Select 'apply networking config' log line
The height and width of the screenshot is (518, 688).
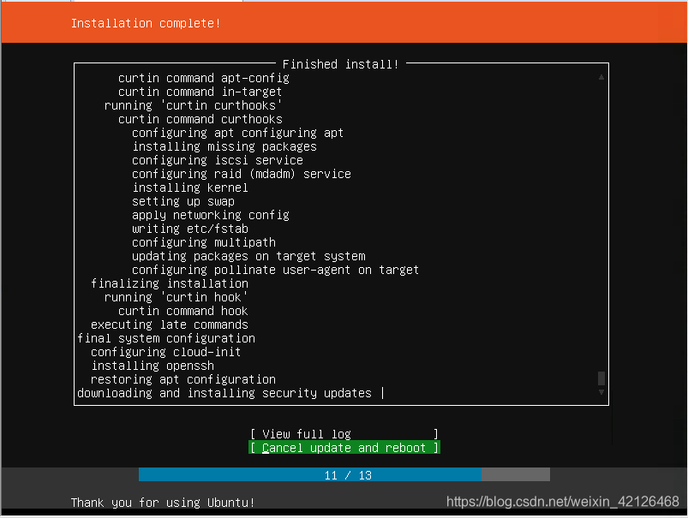point(211,215)
